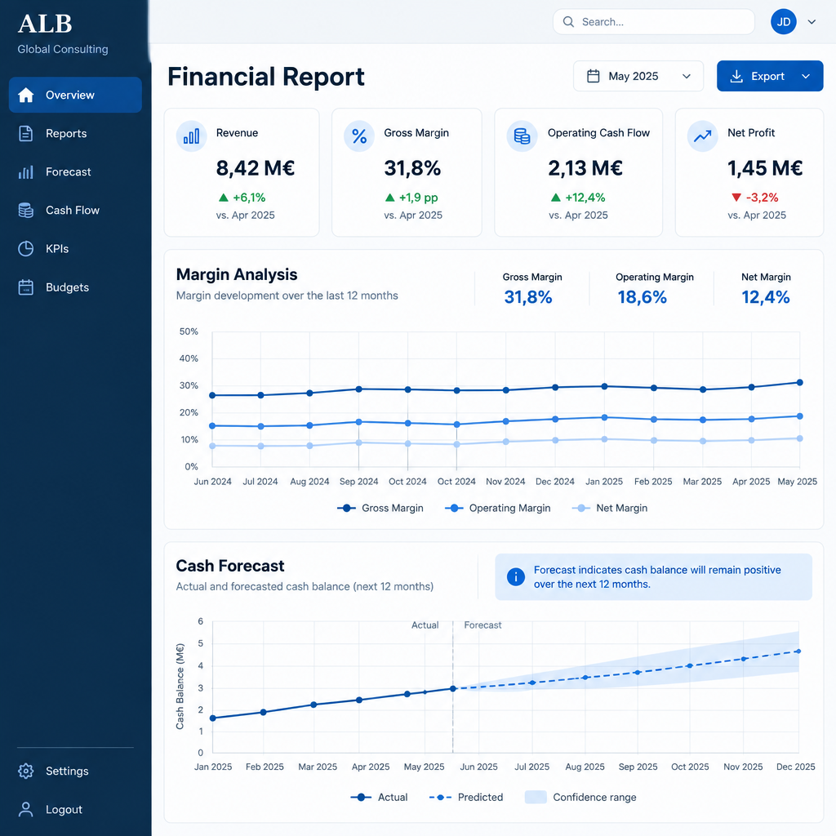
Task: Click the Operating Cash Flow coins icon
Action: (522, 136)
